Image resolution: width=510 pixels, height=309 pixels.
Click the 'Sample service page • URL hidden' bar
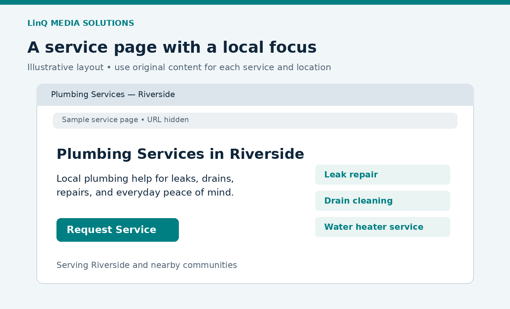tap(255, 121)
